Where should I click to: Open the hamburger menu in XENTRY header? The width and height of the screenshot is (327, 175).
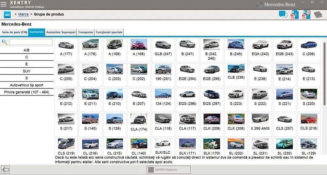(3, 4)
